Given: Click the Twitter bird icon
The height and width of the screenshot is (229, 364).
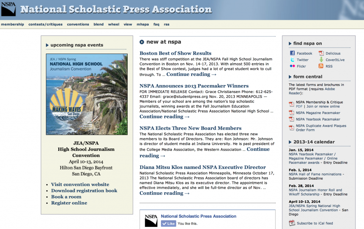Looking at the screenshot, I should tap(292, 60).
